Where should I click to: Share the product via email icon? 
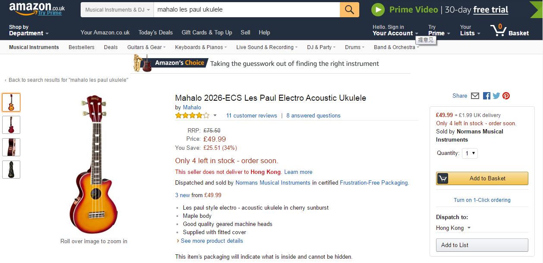click(475, 96)
